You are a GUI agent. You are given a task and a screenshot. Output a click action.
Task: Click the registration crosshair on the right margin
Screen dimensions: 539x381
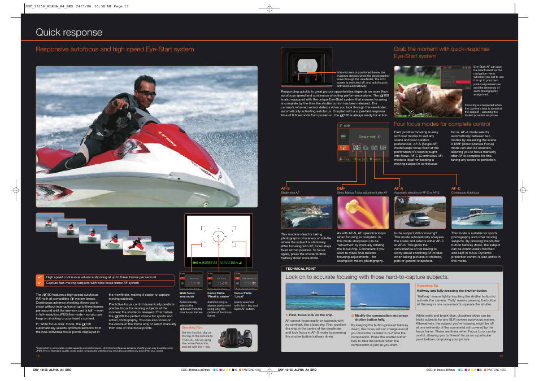point(523,190)
